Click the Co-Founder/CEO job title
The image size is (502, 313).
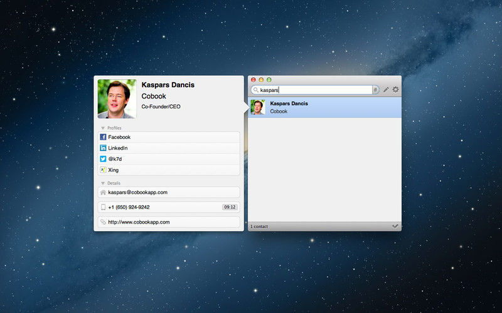click(161, 106)
